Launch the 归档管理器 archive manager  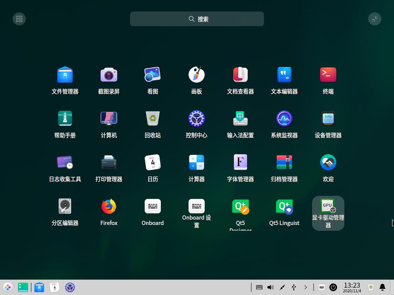pyautogui.click(x=284, y=163)
